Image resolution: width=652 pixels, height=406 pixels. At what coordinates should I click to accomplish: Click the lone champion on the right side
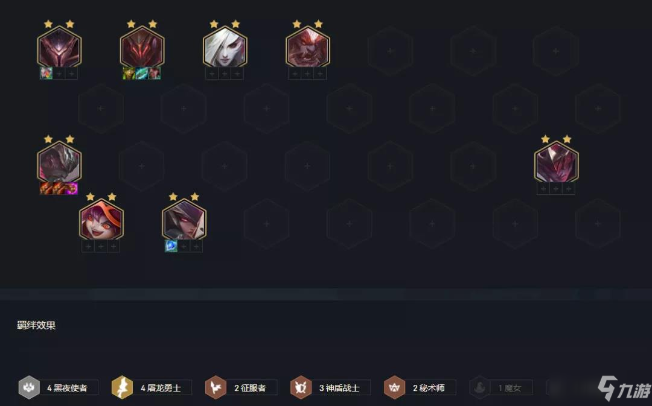pos(556,162)
